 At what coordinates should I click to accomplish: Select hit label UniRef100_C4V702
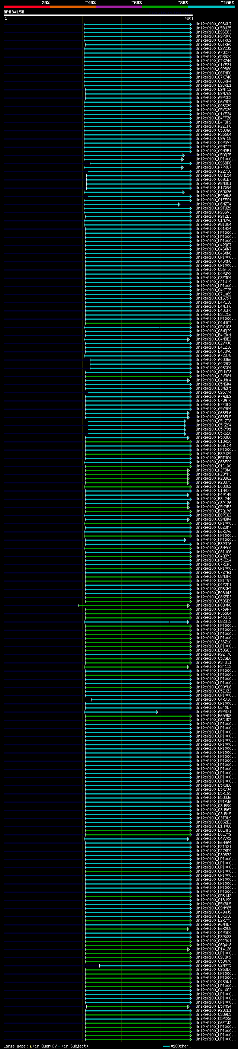point(213,839)
